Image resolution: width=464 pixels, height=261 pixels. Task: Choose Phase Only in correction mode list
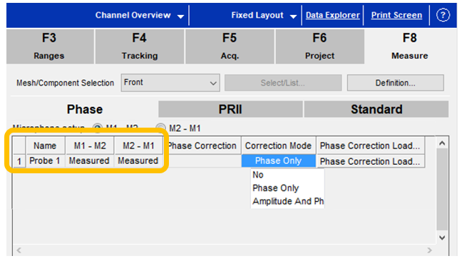(276, 188)
